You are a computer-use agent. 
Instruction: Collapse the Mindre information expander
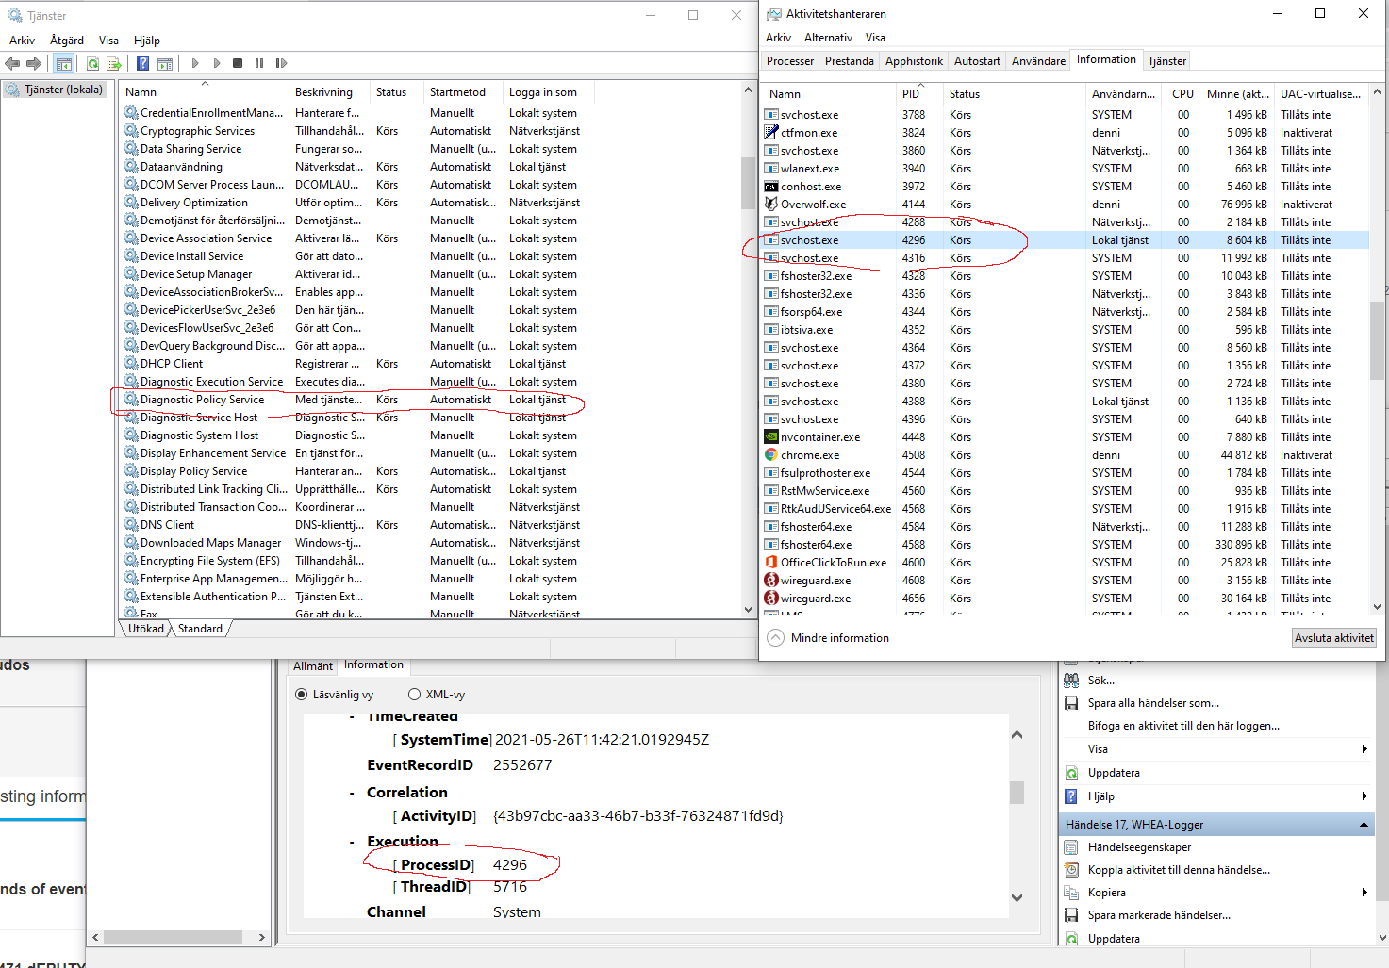click(774, 637)
